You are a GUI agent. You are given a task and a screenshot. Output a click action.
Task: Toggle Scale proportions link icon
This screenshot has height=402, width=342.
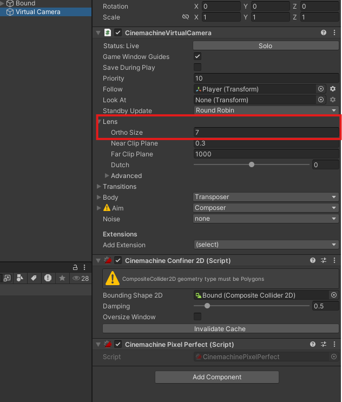186,17
